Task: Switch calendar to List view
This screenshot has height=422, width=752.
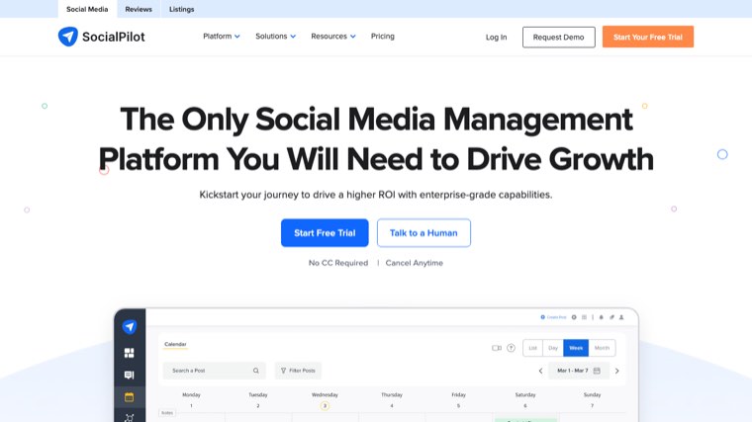Action: 532,348
